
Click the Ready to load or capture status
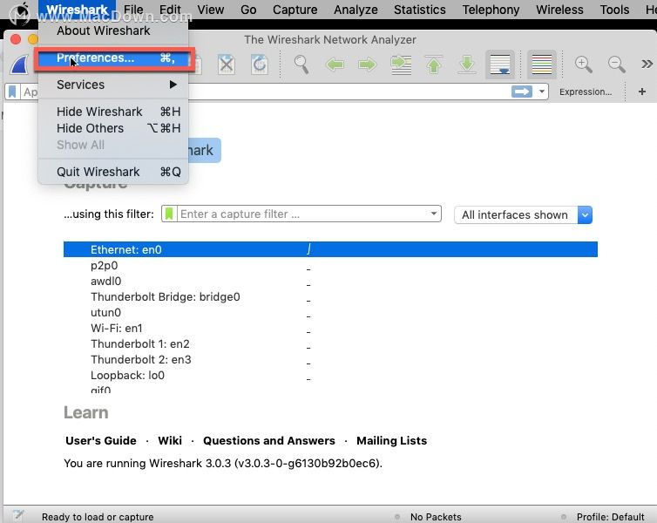[98, 517]
